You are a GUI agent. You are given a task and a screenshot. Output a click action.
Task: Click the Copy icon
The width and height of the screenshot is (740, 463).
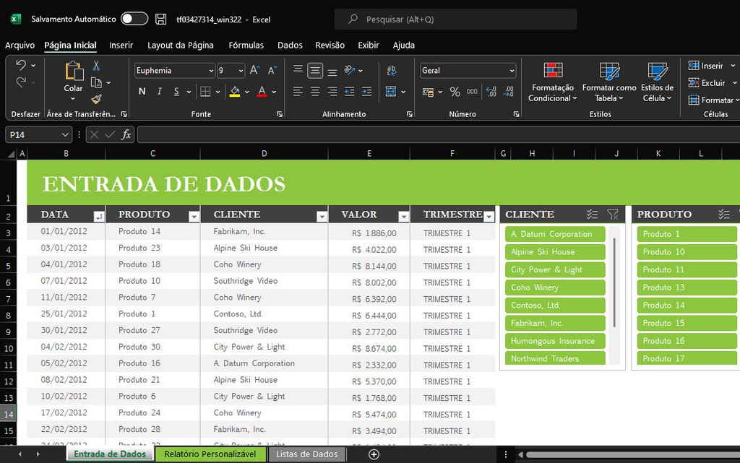pos(96,83)
